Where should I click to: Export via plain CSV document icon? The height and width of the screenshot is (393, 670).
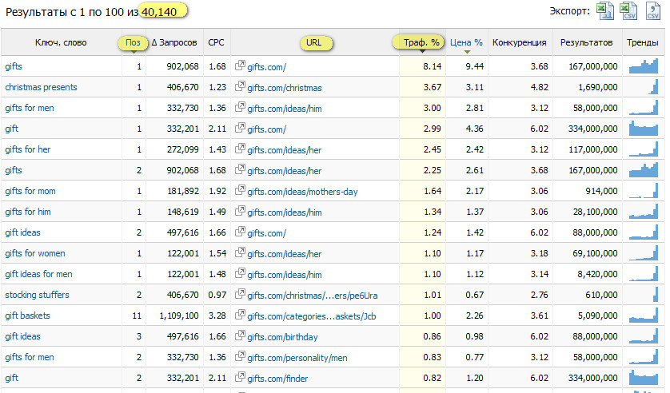[x=652, y=11]
